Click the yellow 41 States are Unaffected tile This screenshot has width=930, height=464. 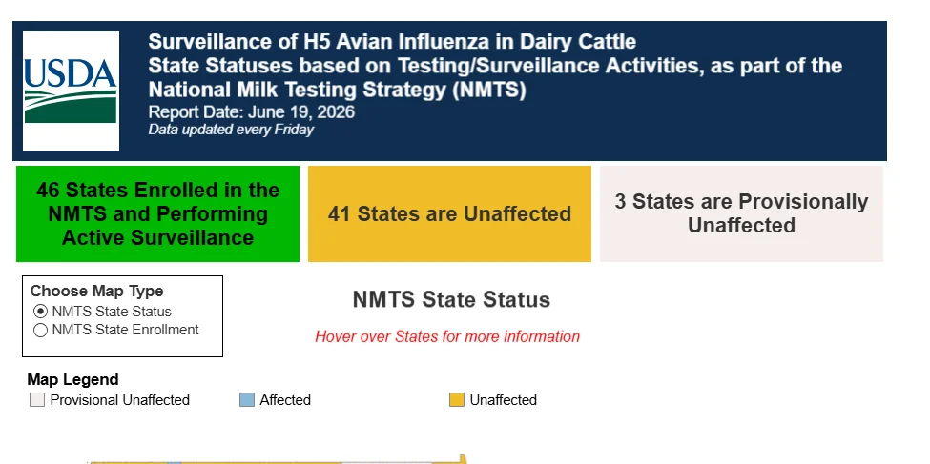[449, 213]
